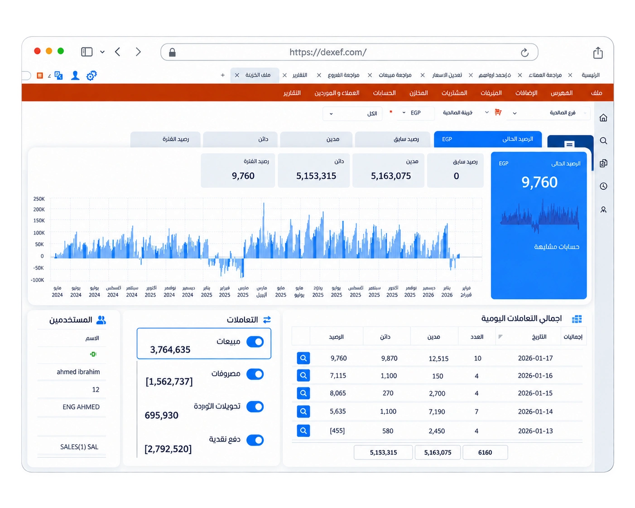Reload the page using refresh icon
The height and width of the screenshot is (508, 635).
(x=524, y=53)
